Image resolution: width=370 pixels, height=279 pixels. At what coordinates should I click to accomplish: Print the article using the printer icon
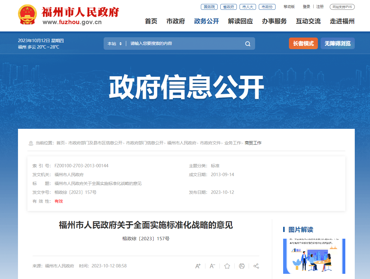(x=241, y=266)
